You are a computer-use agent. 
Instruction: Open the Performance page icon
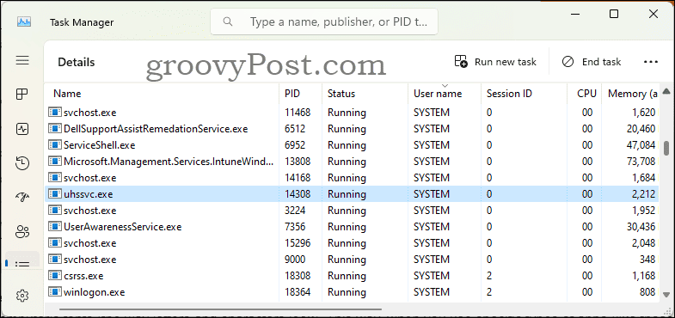pos(22,129)
